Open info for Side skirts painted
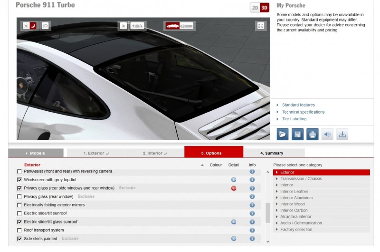Viewport: 380px width, 252px height. click(252, 239)
